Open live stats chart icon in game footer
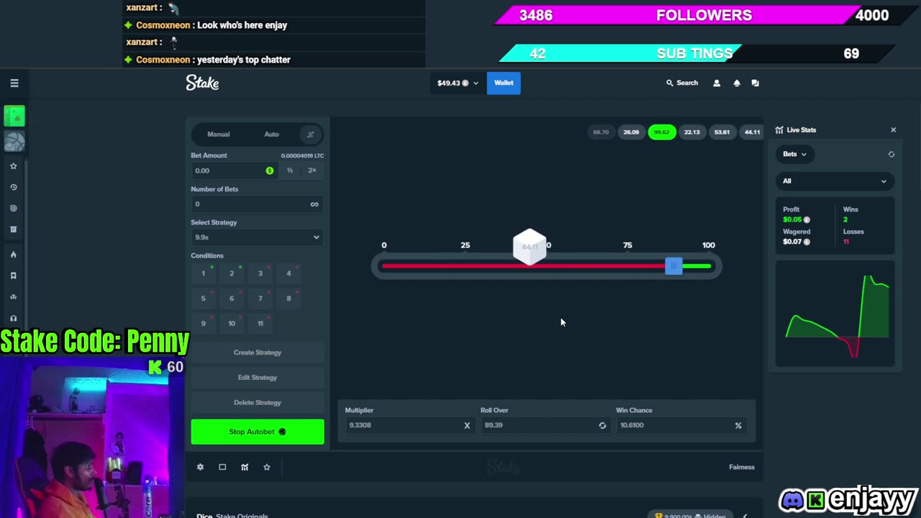This screenshot has width=921, height=518. 245,467
